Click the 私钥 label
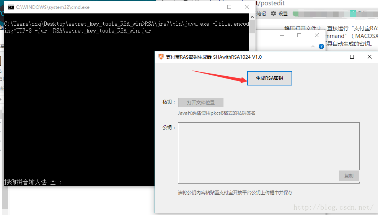Screen dimensions: 378x215 click(169, 102)
